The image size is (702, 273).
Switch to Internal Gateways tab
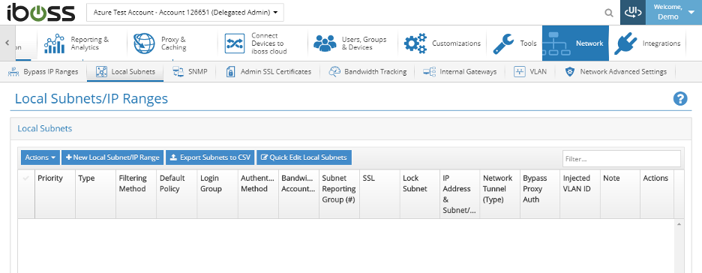coord(460,71)
